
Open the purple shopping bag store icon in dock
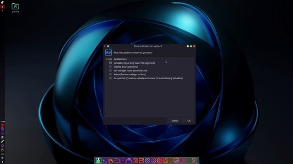coord(129,160)
